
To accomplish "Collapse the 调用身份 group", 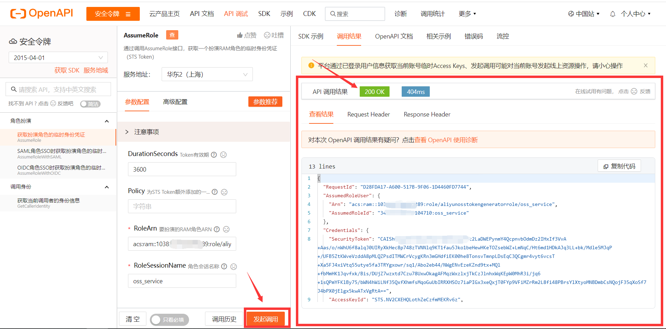I will 107,187.
